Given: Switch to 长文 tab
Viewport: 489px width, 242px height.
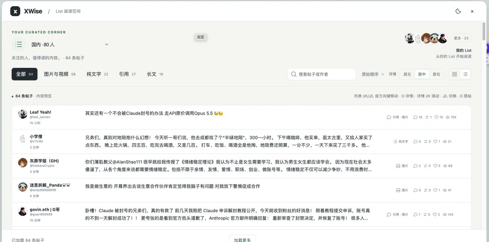Looking at the screenshot, I should click(155, 74).
